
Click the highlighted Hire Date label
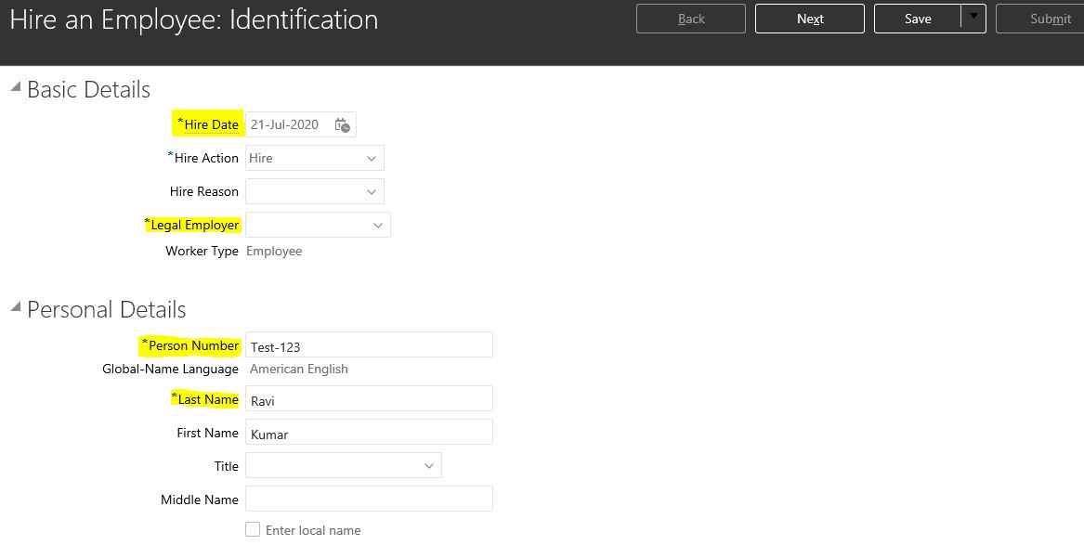207,123
